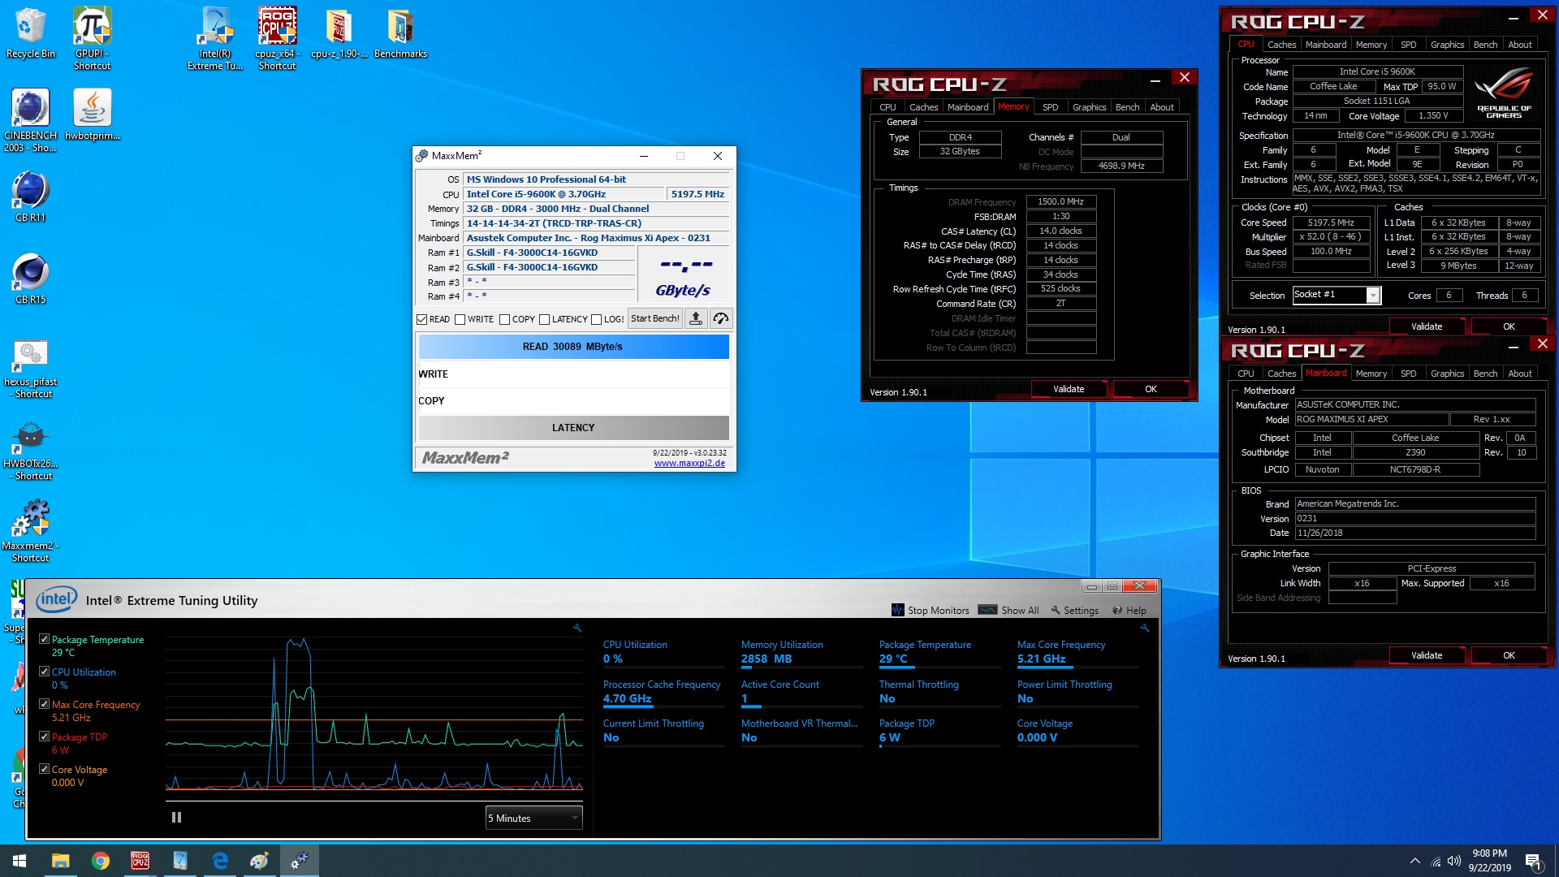The image size is (1559, 877).
Task: Open Paint from the taskbar
Action: [260, 861]
